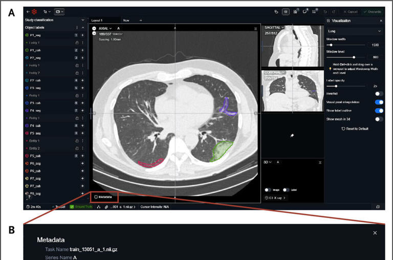Click the A orientation button in 3D viewport

pos(278,162)
